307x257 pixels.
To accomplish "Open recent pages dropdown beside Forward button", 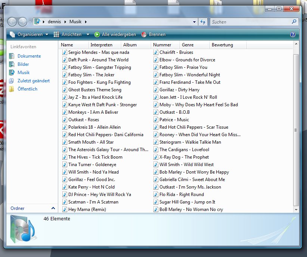I will point(30,22).
